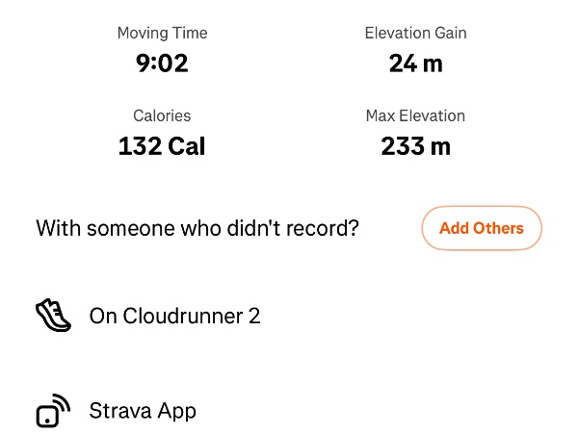Click the word 'Elevation' in Max Elevation
The height and width of the screenshot is (433, 578).
433,115
